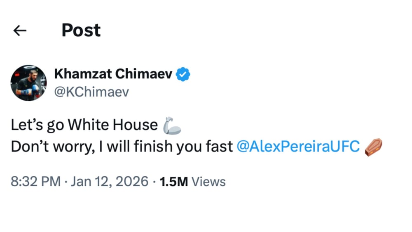Click the 8:32 PM timestamp
412x232 pixels.
tap(35, 182)
